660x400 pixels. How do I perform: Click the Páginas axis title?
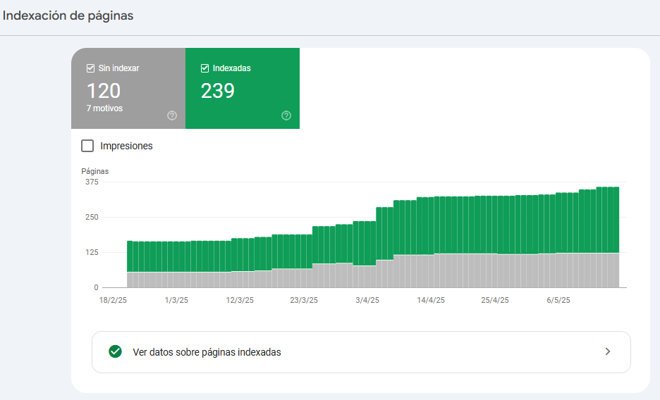click(95, 171)
